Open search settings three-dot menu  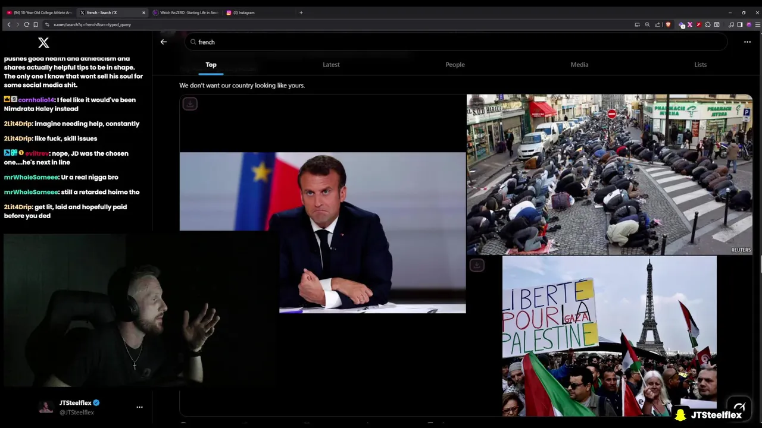coord(747,42)
